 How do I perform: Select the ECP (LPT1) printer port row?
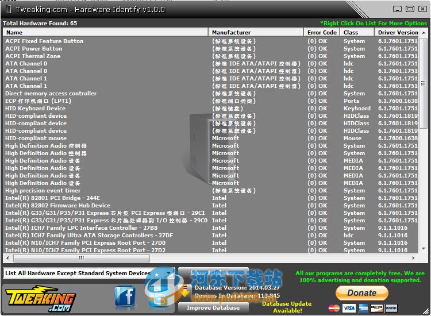coord(211,101)
